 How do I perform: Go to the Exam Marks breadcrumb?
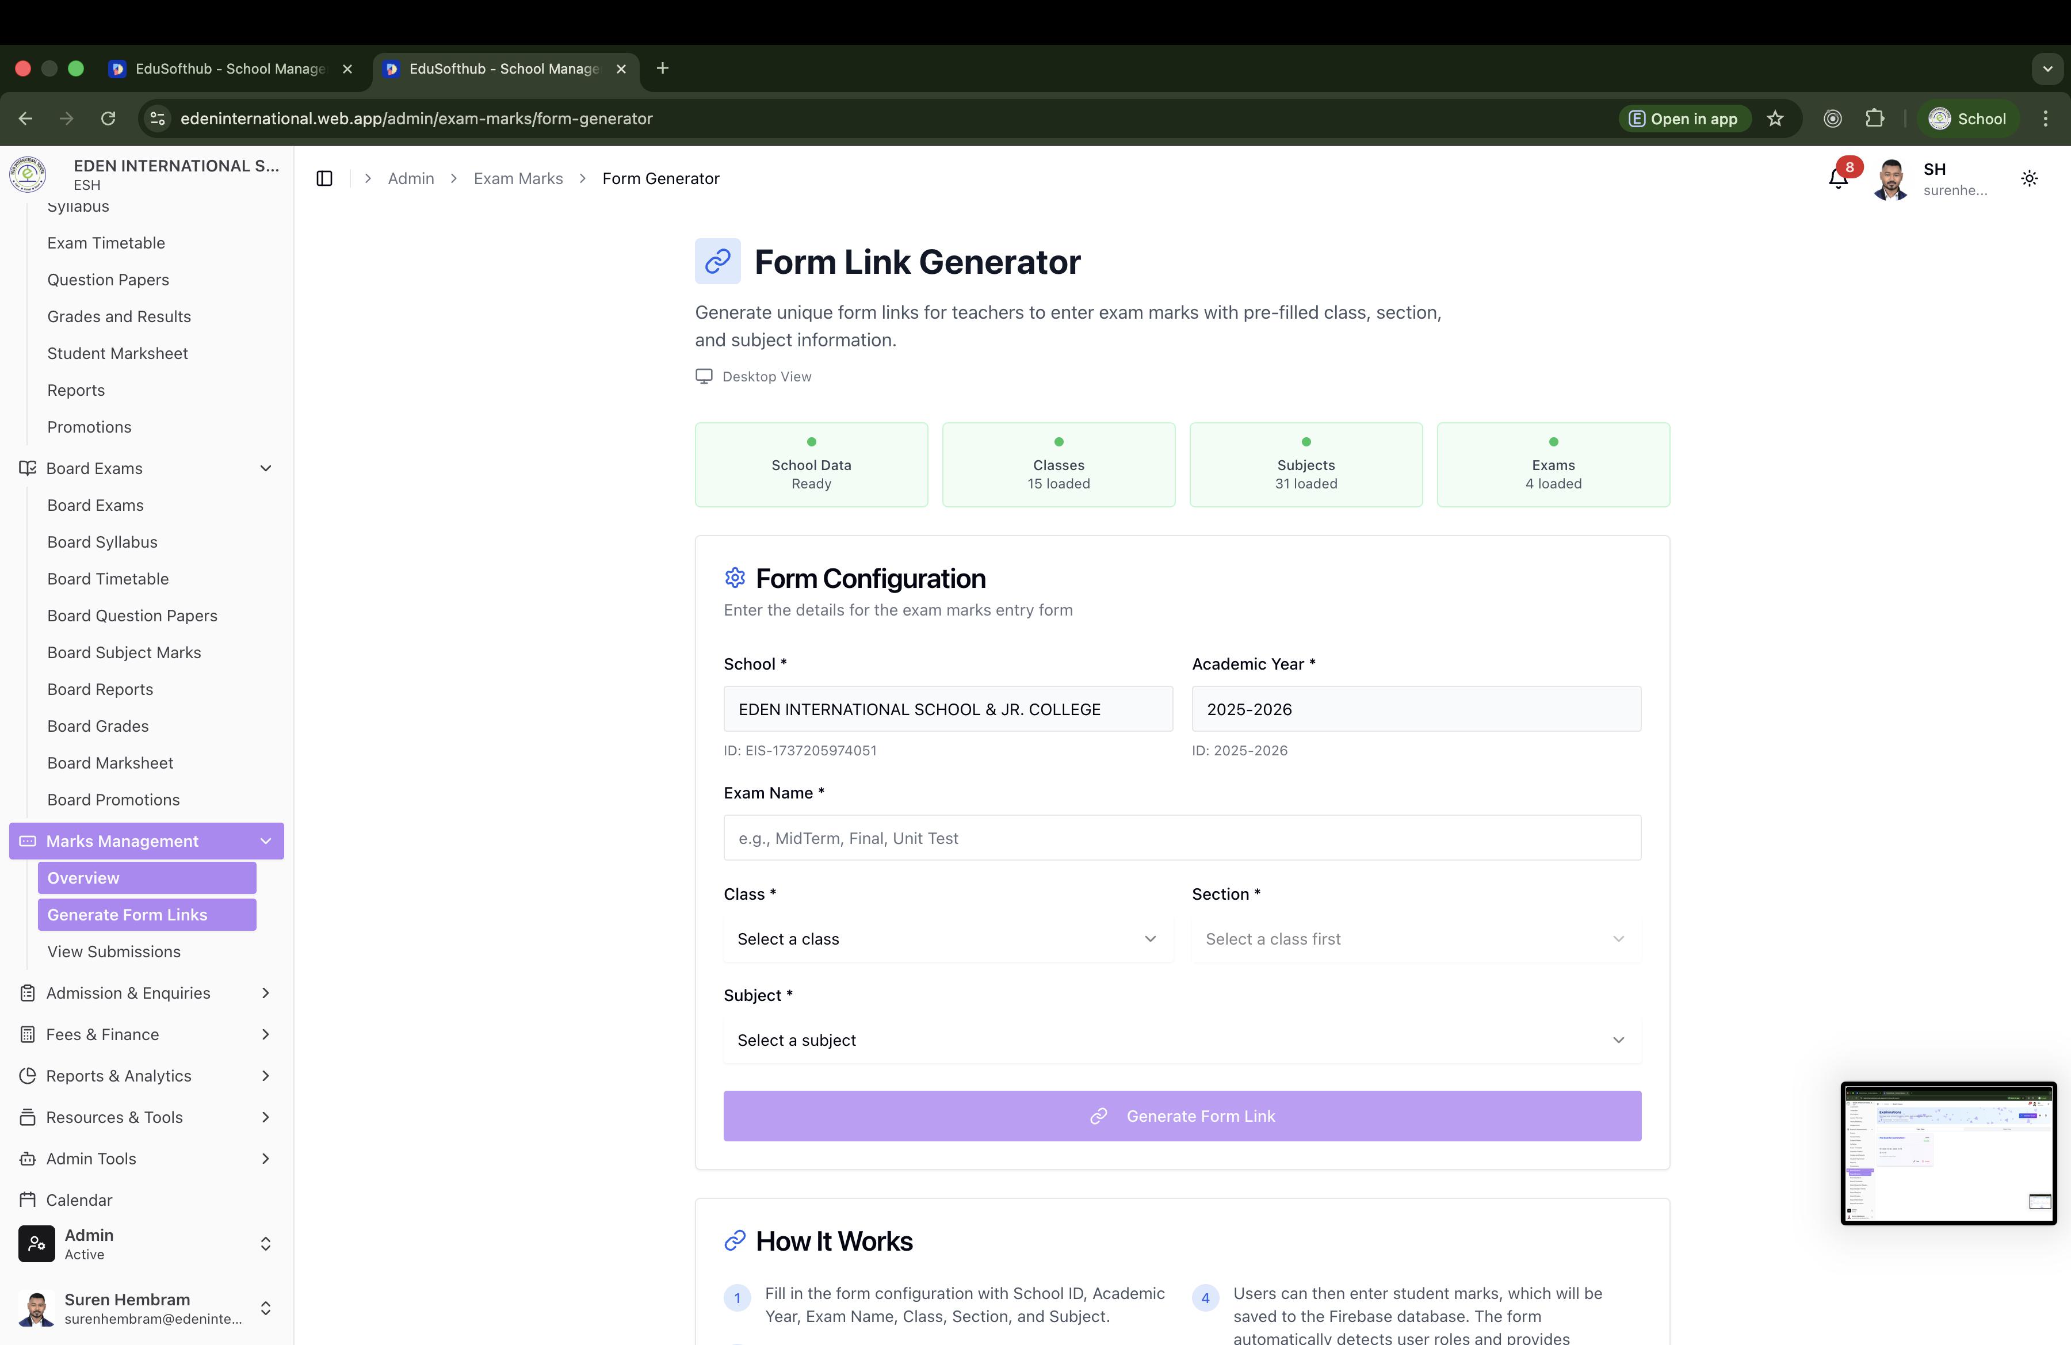tap(518, 178)
